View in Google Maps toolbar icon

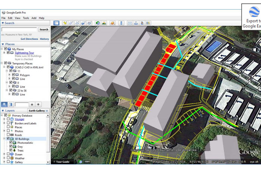(x=148, y=23)
